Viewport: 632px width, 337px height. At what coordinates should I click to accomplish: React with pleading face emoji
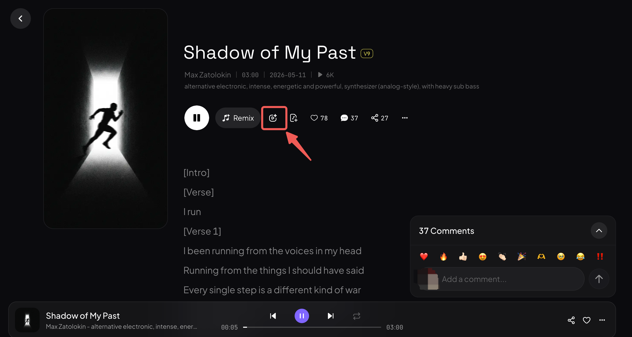(561, 256)
